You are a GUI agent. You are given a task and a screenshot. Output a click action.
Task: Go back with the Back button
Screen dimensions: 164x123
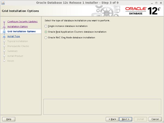112,119
